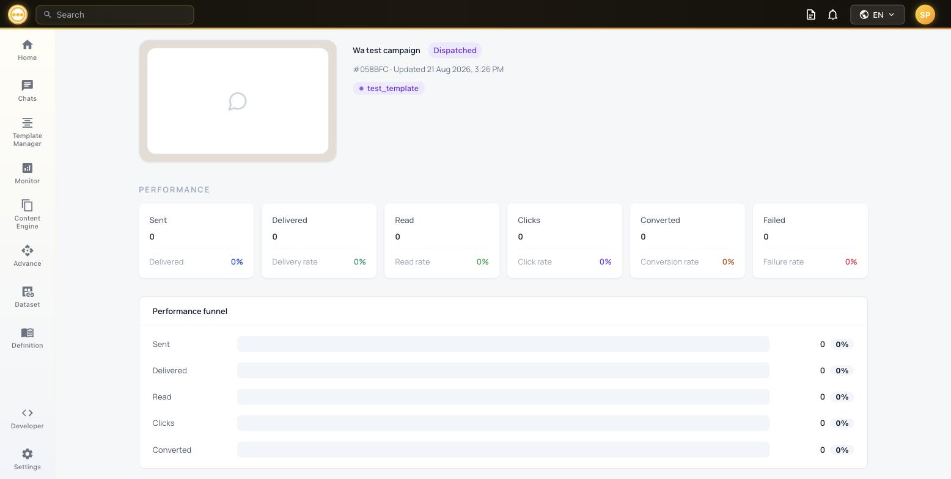Viewport: 951px width, 479px height.
Task: Click the Delivery rate 0% value
Action: (x=360, y=262)
